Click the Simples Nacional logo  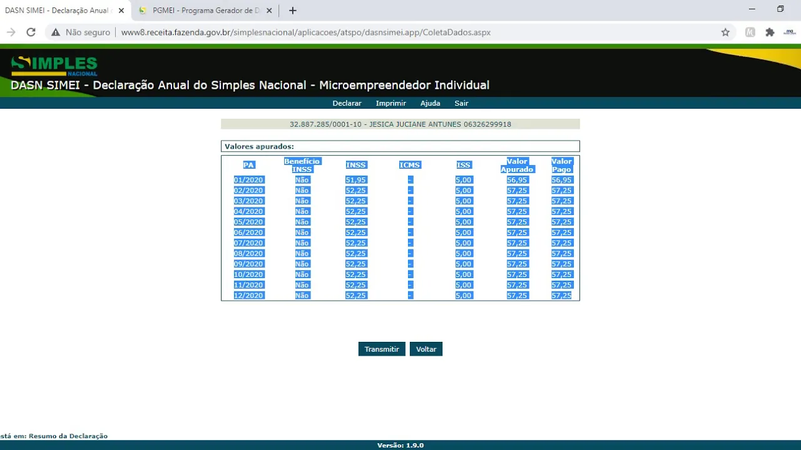pyautogui.click(x=54, y=66)
